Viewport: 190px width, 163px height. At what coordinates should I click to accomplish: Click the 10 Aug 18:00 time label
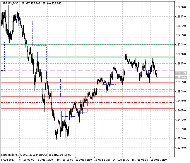click(65, 160)
